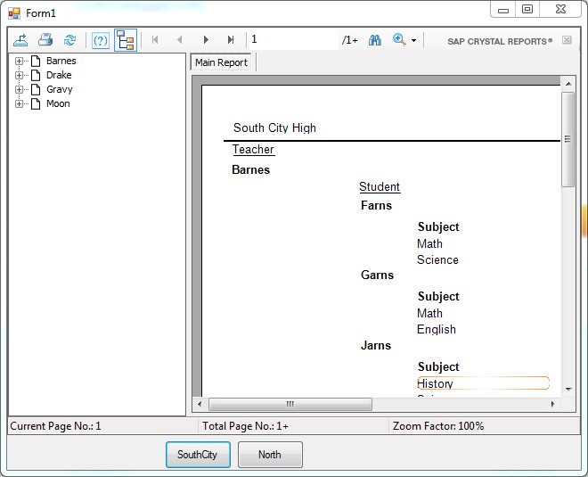Image resolution: width=588 pixels, height=477 pixels.
Task: Go to the next page arrow
Action: point(206,40)
